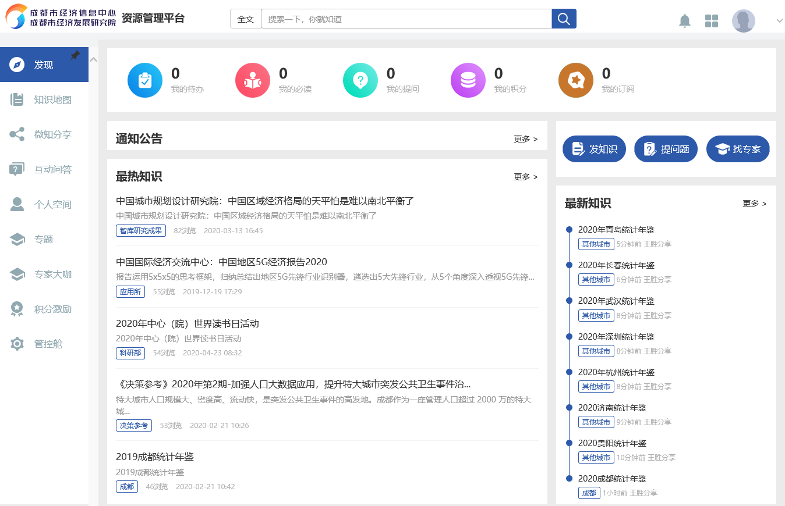Viewport: 785px width, 506px height.
Task: Select 发现 in the sidebar
Action: 44,65
